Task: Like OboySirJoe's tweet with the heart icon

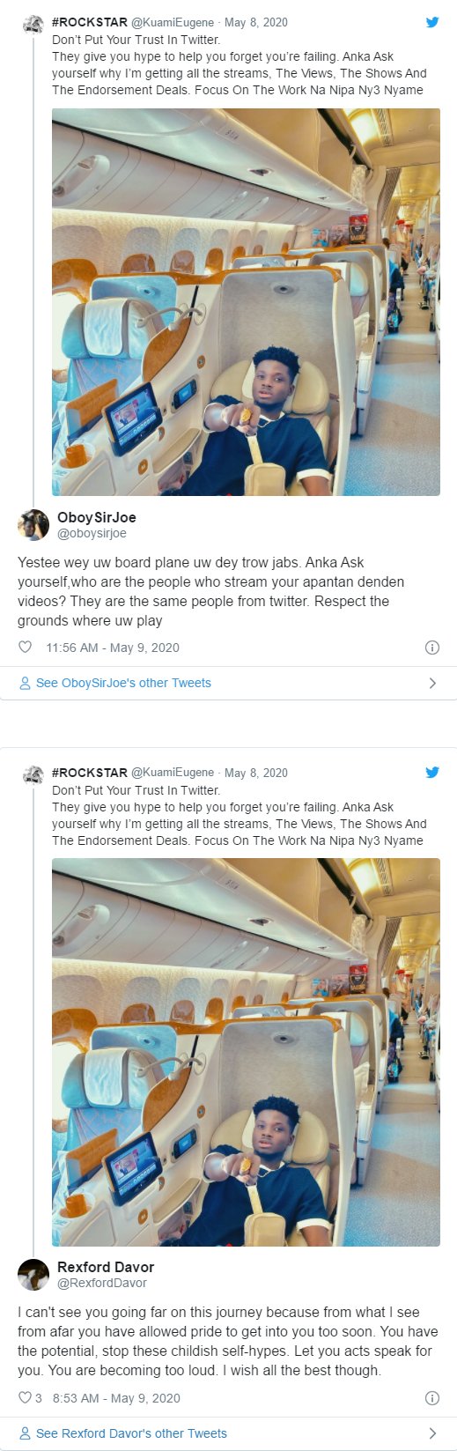Action: 25,648
